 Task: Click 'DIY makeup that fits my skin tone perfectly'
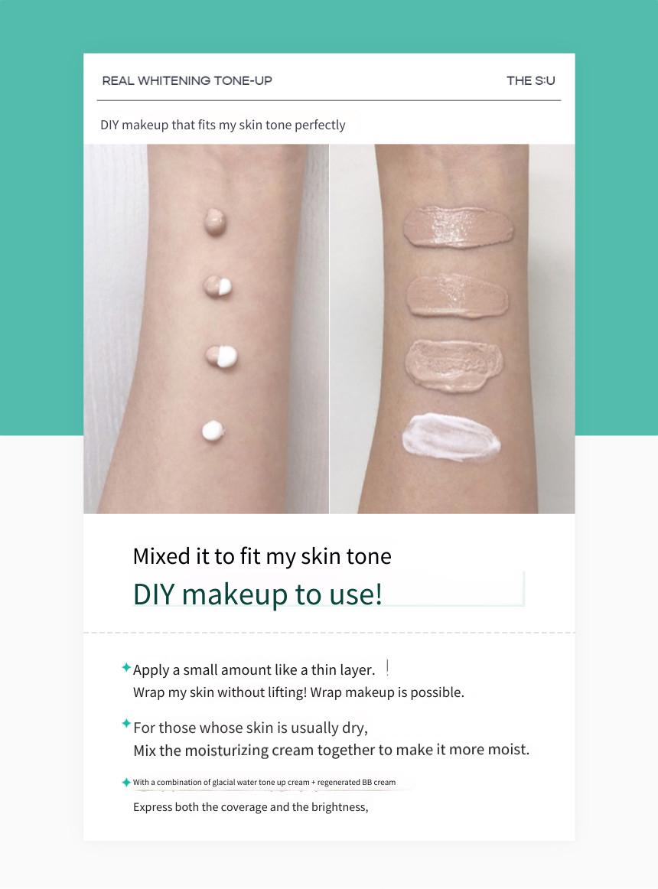pyautogui.click(x=223, y=125)
